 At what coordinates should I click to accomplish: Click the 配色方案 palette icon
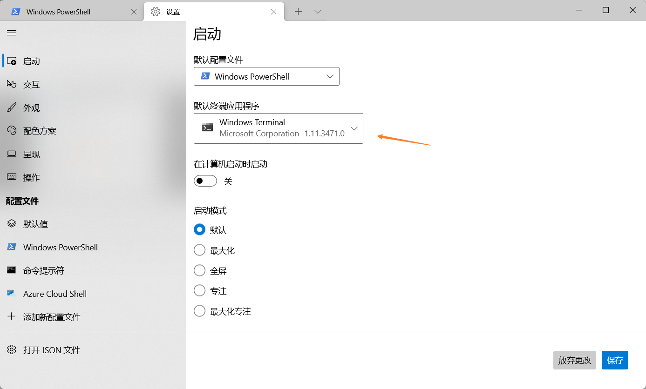tap(12, 131)
